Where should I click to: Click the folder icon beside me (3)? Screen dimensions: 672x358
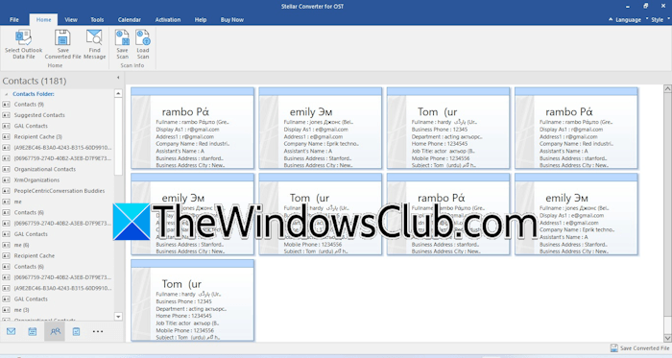6,310
